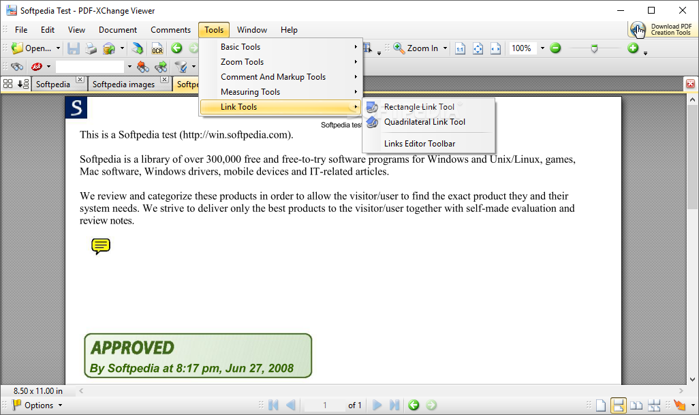Click the Fit Page icon
Image resolution: width=699 pixels, height=415 pixels.
478,48
